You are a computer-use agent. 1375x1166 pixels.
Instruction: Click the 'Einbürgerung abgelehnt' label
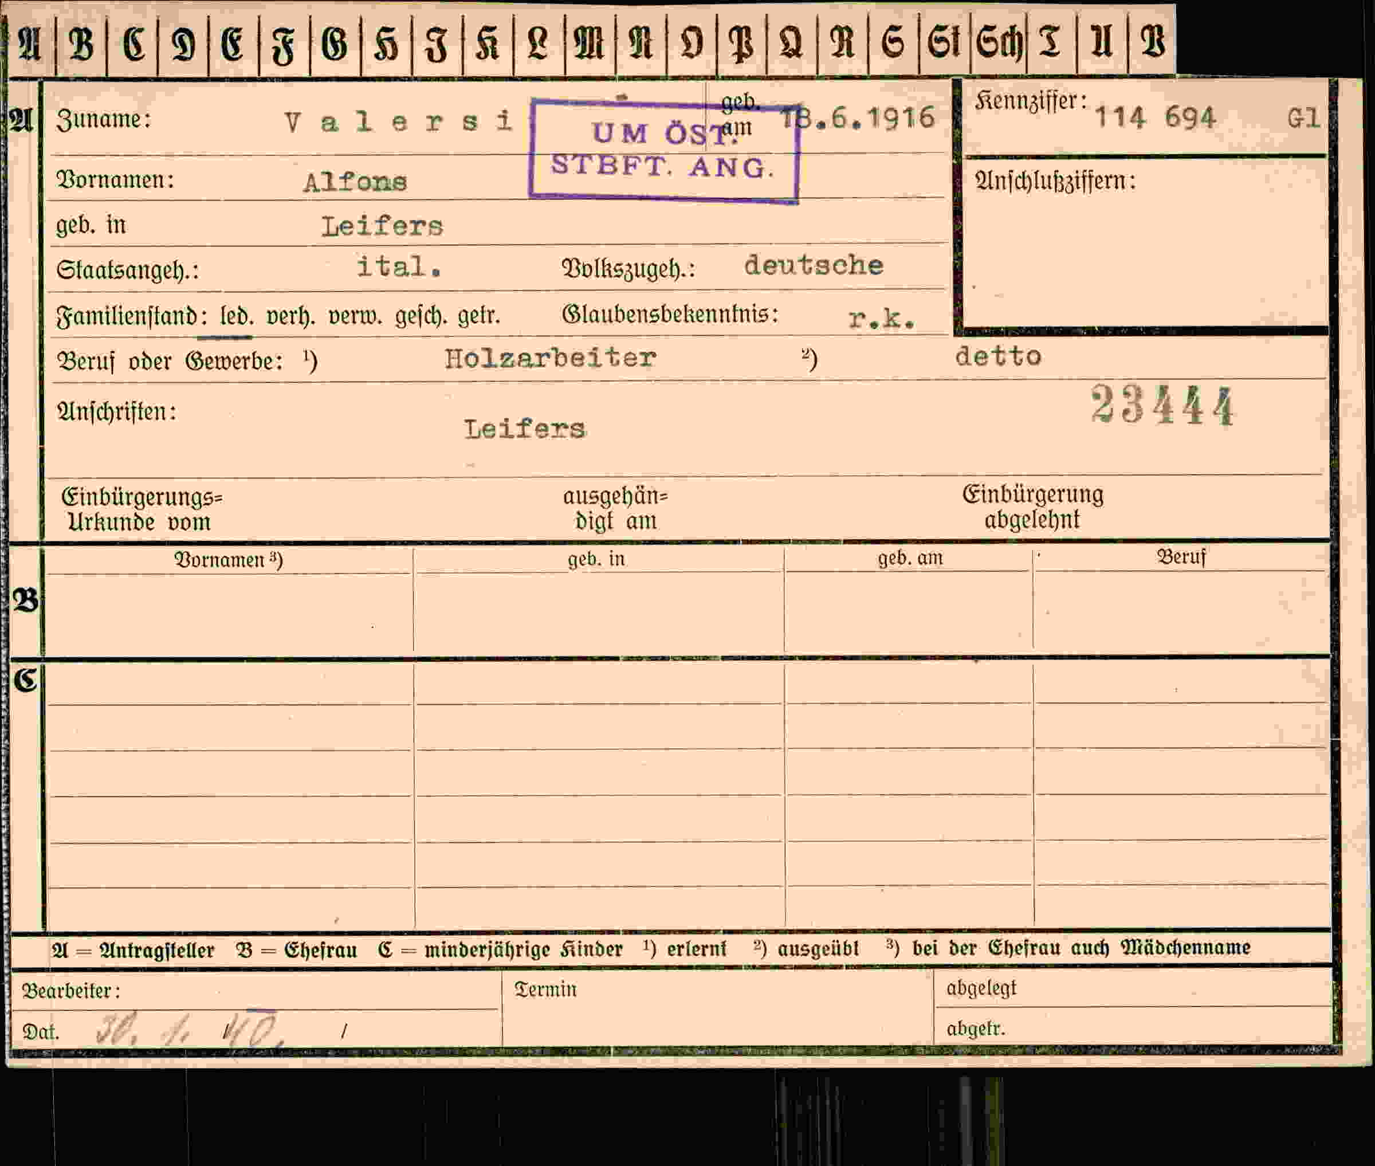point(1032,507)
